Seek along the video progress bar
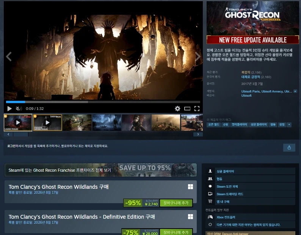The image size is (301, 235). point(103,102)
